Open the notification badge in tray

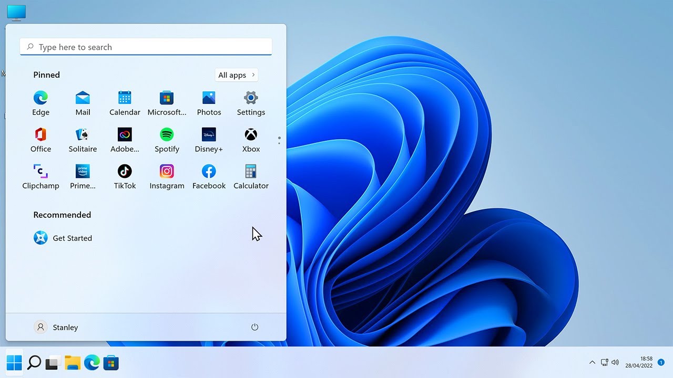(x=661, y=362)
